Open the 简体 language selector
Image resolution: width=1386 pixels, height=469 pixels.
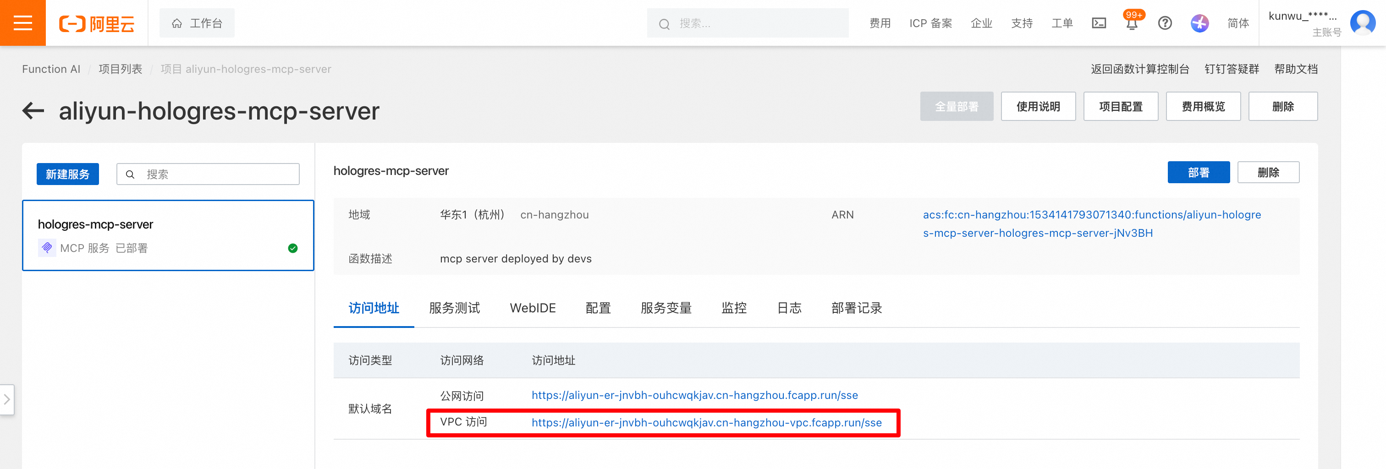[1237, 23]
